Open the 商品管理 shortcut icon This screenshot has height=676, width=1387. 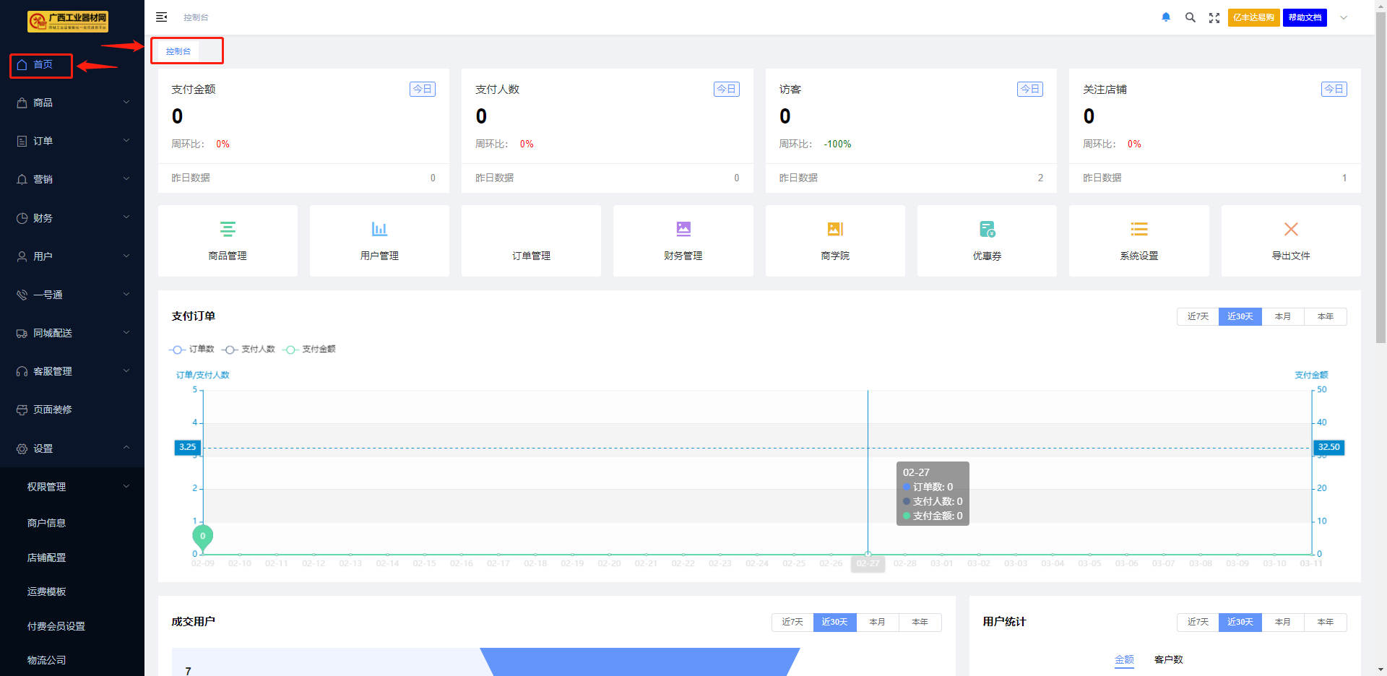[228, 230]
